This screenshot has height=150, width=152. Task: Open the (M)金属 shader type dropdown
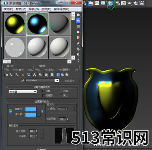[23, 92]
